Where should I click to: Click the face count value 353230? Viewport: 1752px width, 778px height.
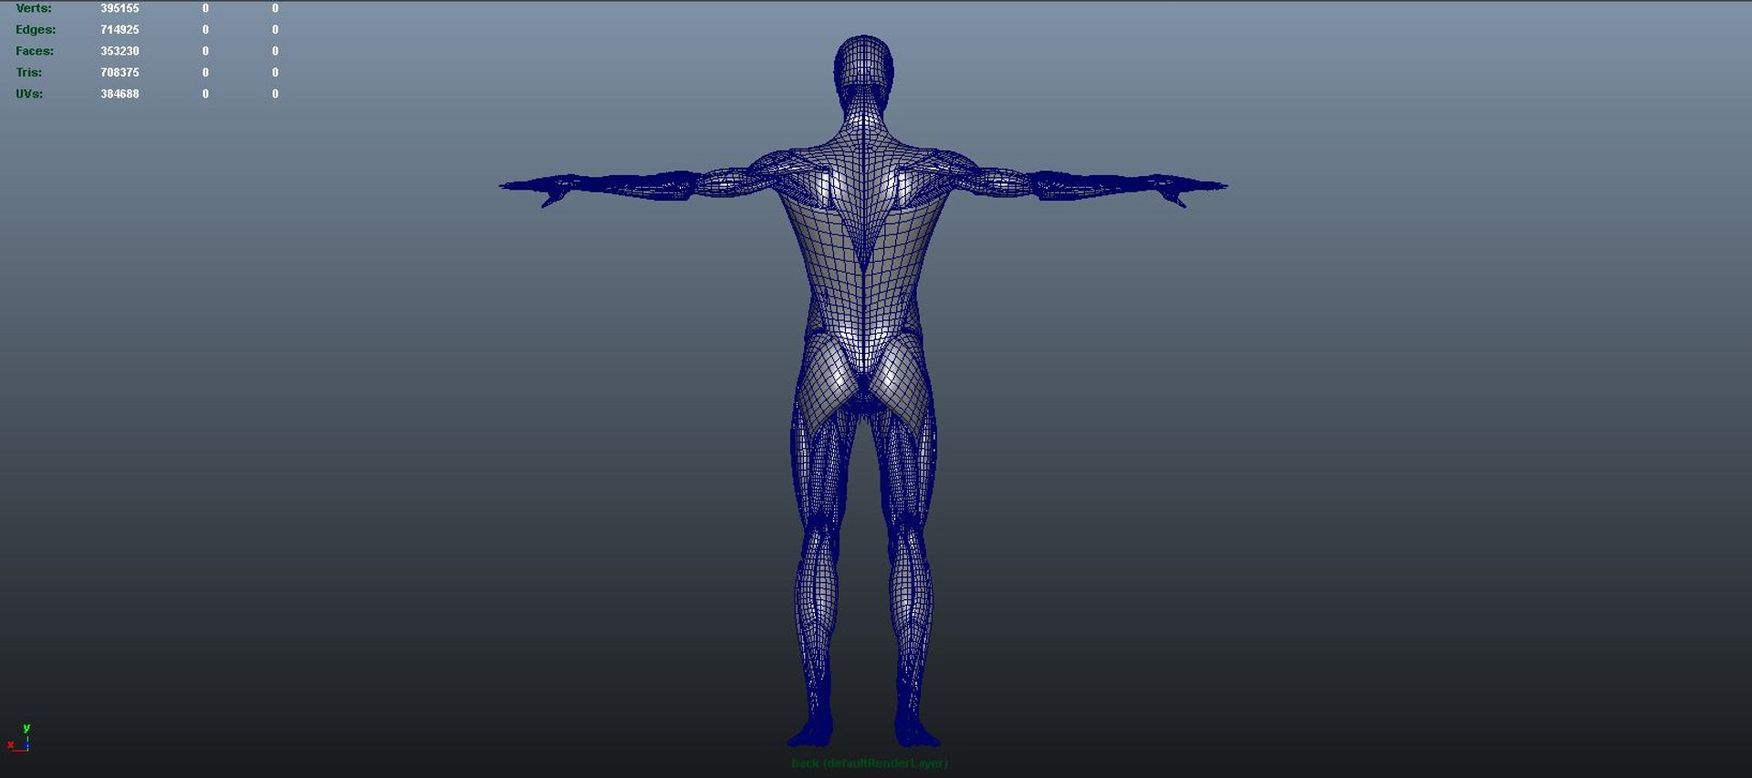pyautogui.click(x=120, y=51)
